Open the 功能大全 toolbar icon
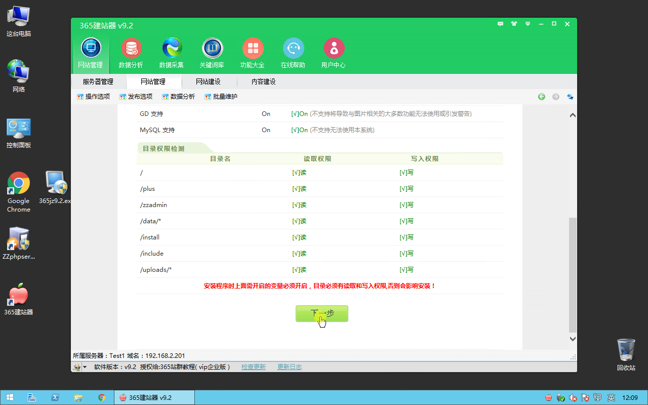Image resolution: width=648 pixels, height=405 pixels. [x=253, y=53]
